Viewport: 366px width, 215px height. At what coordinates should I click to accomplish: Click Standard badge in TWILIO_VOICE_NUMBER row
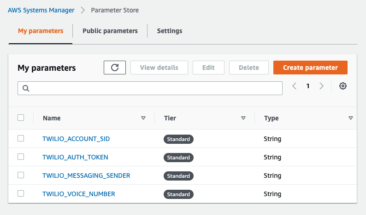click(x=178, y=194)
